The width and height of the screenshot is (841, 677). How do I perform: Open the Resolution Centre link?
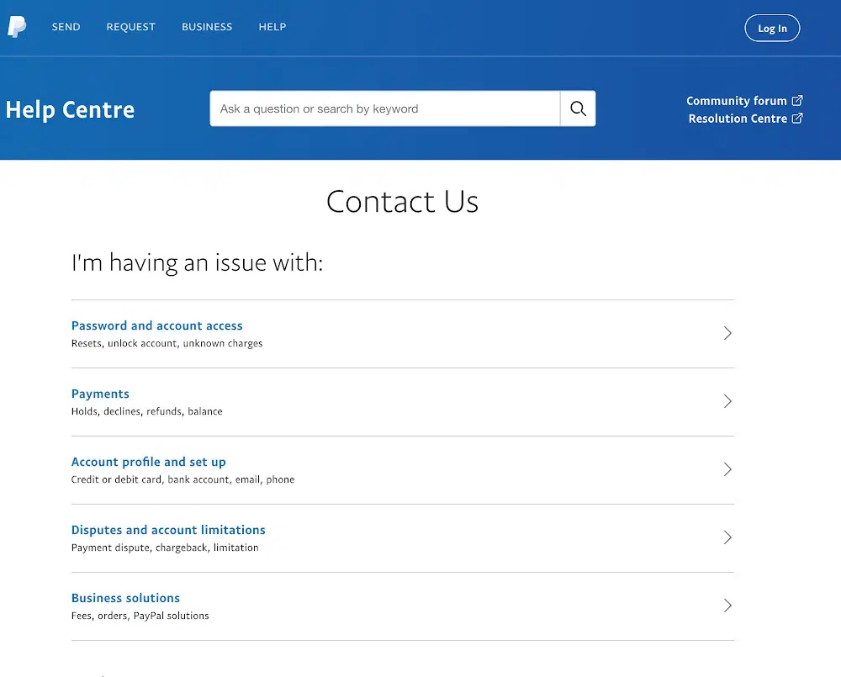point(737,119)
